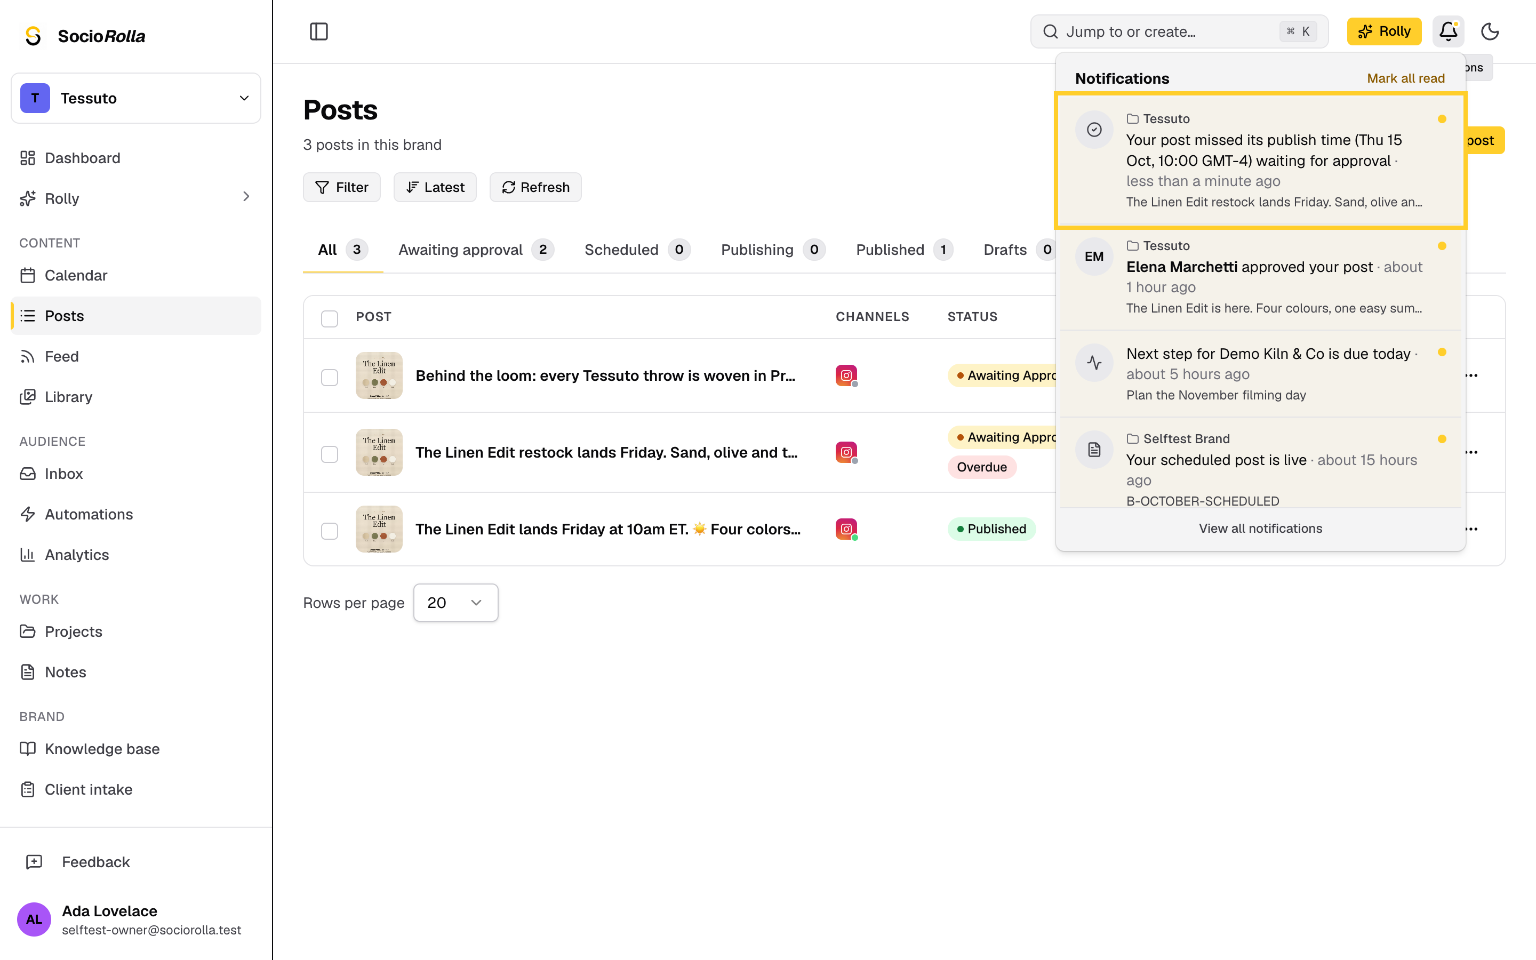Click Behind the loom post thumbnail
This screenshot has height=960, width=1536.
click(379, 375)
